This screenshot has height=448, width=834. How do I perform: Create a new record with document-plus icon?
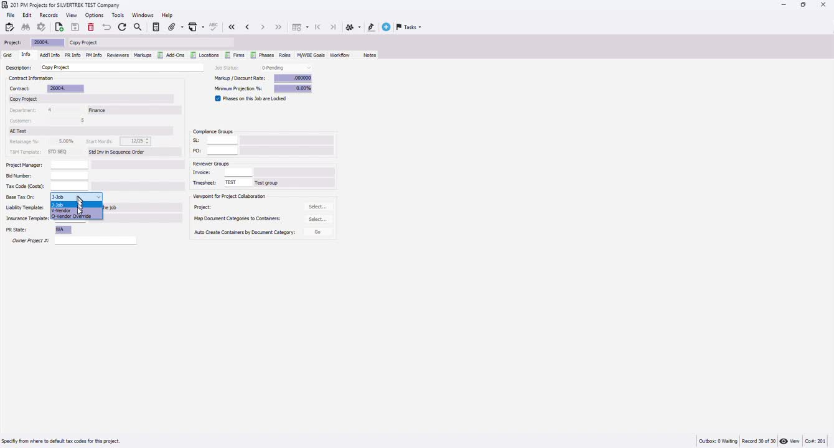[59, 27]
